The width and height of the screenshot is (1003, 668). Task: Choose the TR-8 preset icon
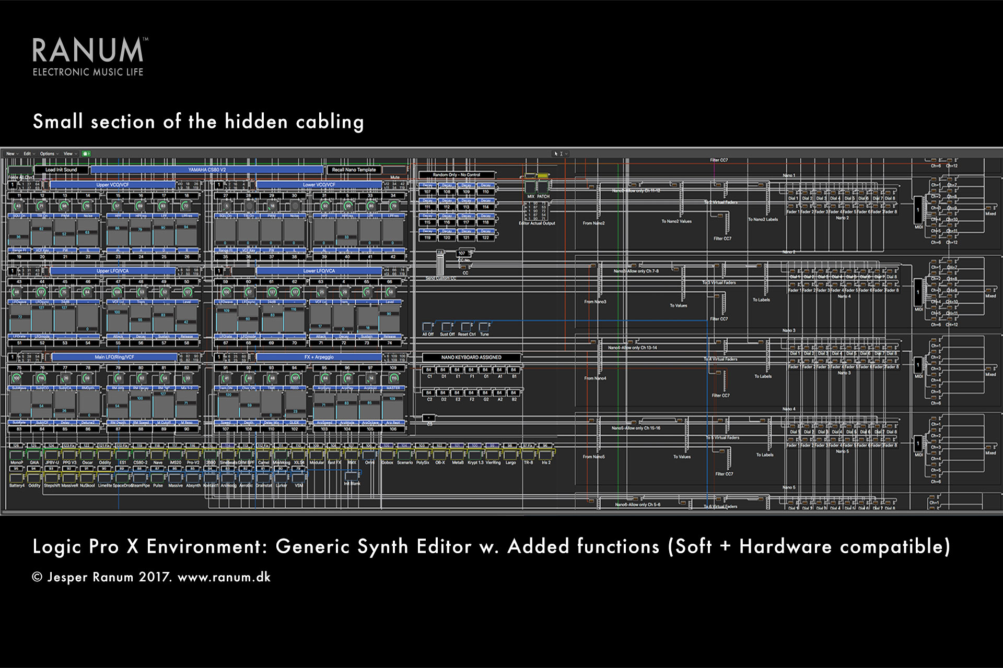528,455
